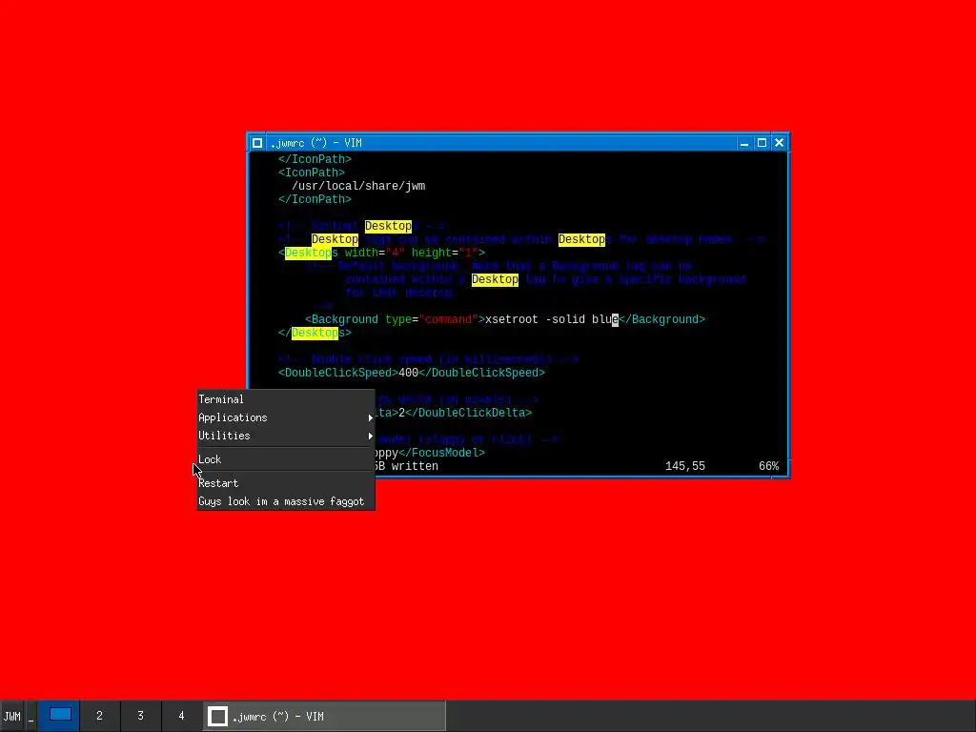Click the "written" status message in VIM
976x732 pixels.
[x=415, y=466]
